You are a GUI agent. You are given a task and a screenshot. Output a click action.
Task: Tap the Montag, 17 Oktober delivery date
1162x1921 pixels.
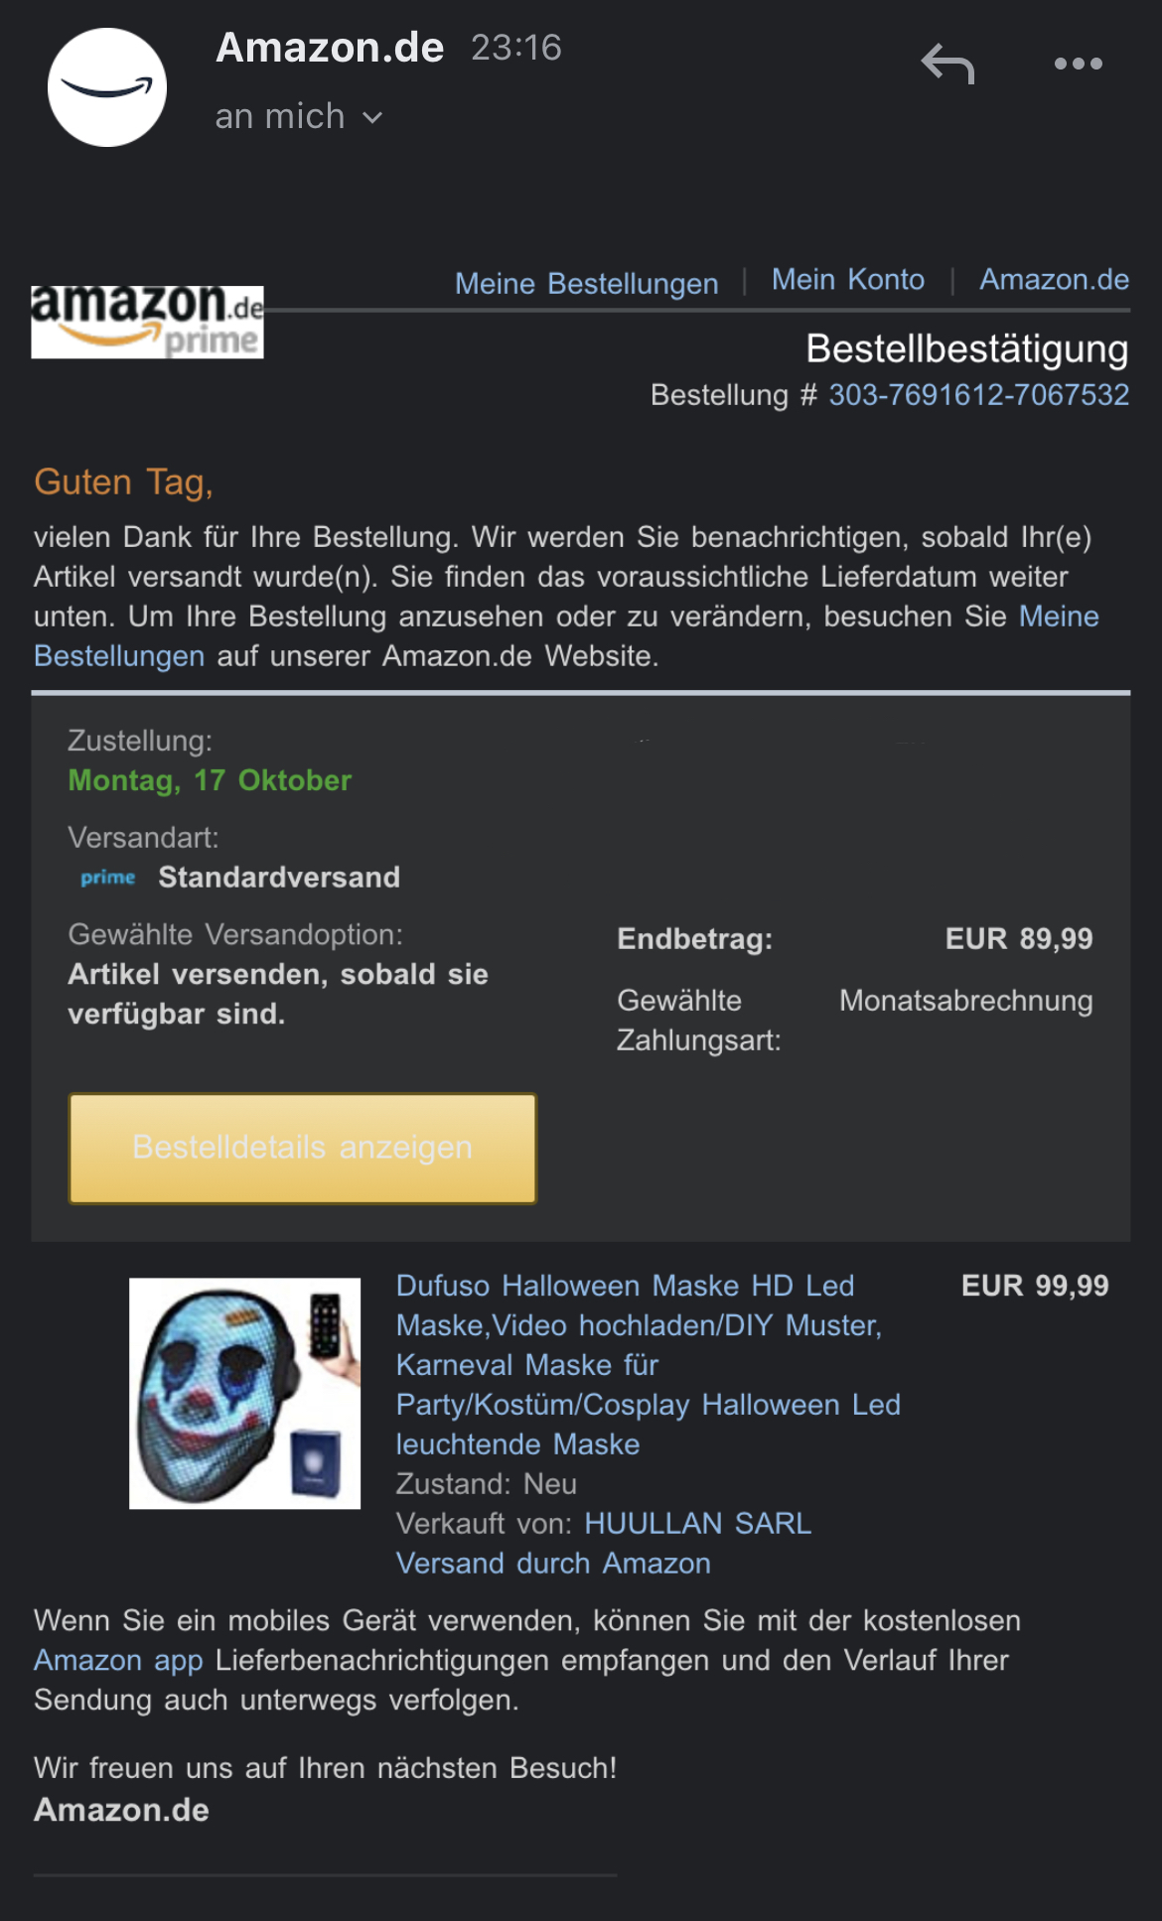210,780
